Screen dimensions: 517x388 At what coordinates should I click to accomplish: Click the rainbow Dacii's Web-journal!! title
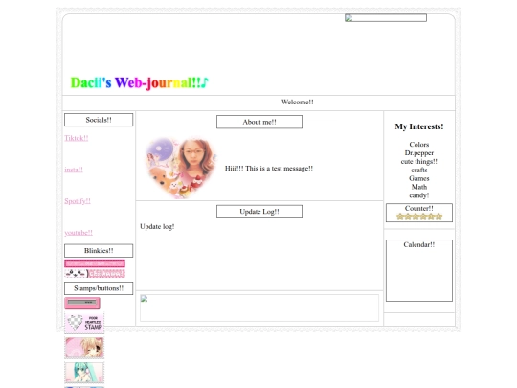point(139,82)
